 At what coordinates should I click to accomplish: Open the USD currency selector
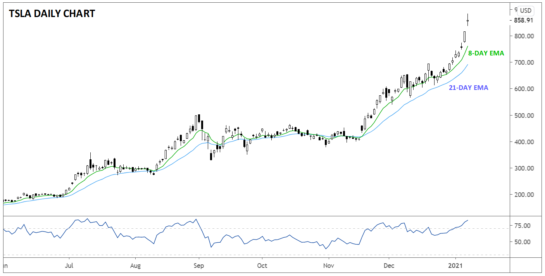[526, 11]
